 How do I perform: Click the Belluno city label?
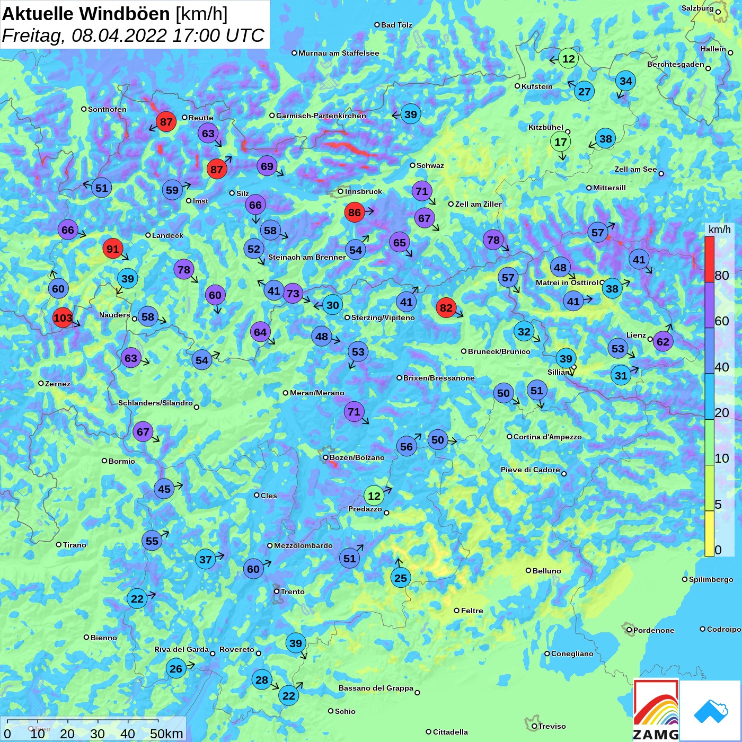click(x=546, y=571)
